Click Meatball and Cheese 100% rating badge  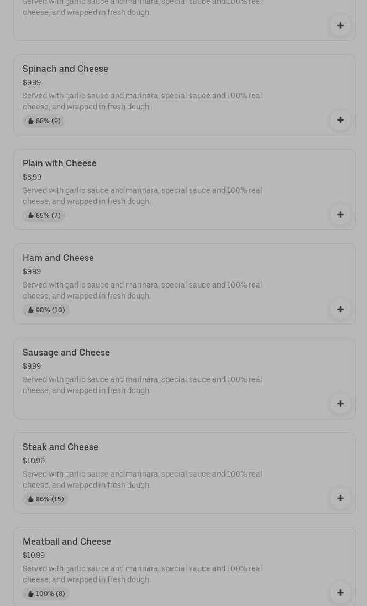point(46,594)
